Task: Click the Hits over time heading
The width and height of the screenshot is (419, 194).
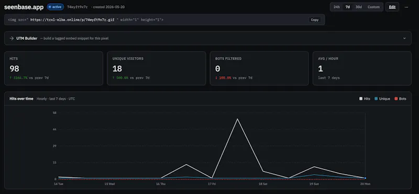Action: click(x=21, y=99)
